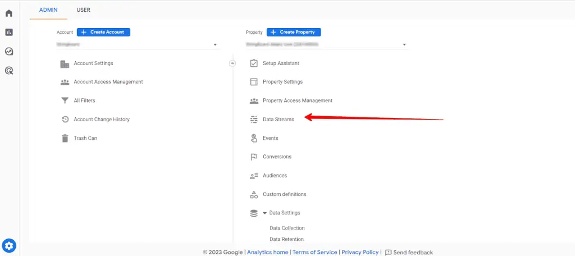Click the Account Settings building icon
575x256 pixels.
point(65,63)
